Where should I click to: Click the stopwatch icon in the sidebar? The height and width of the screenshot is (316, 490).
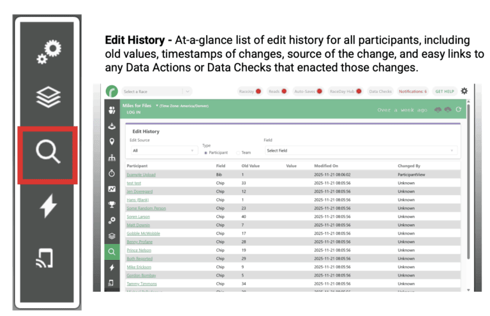[112, 173]
